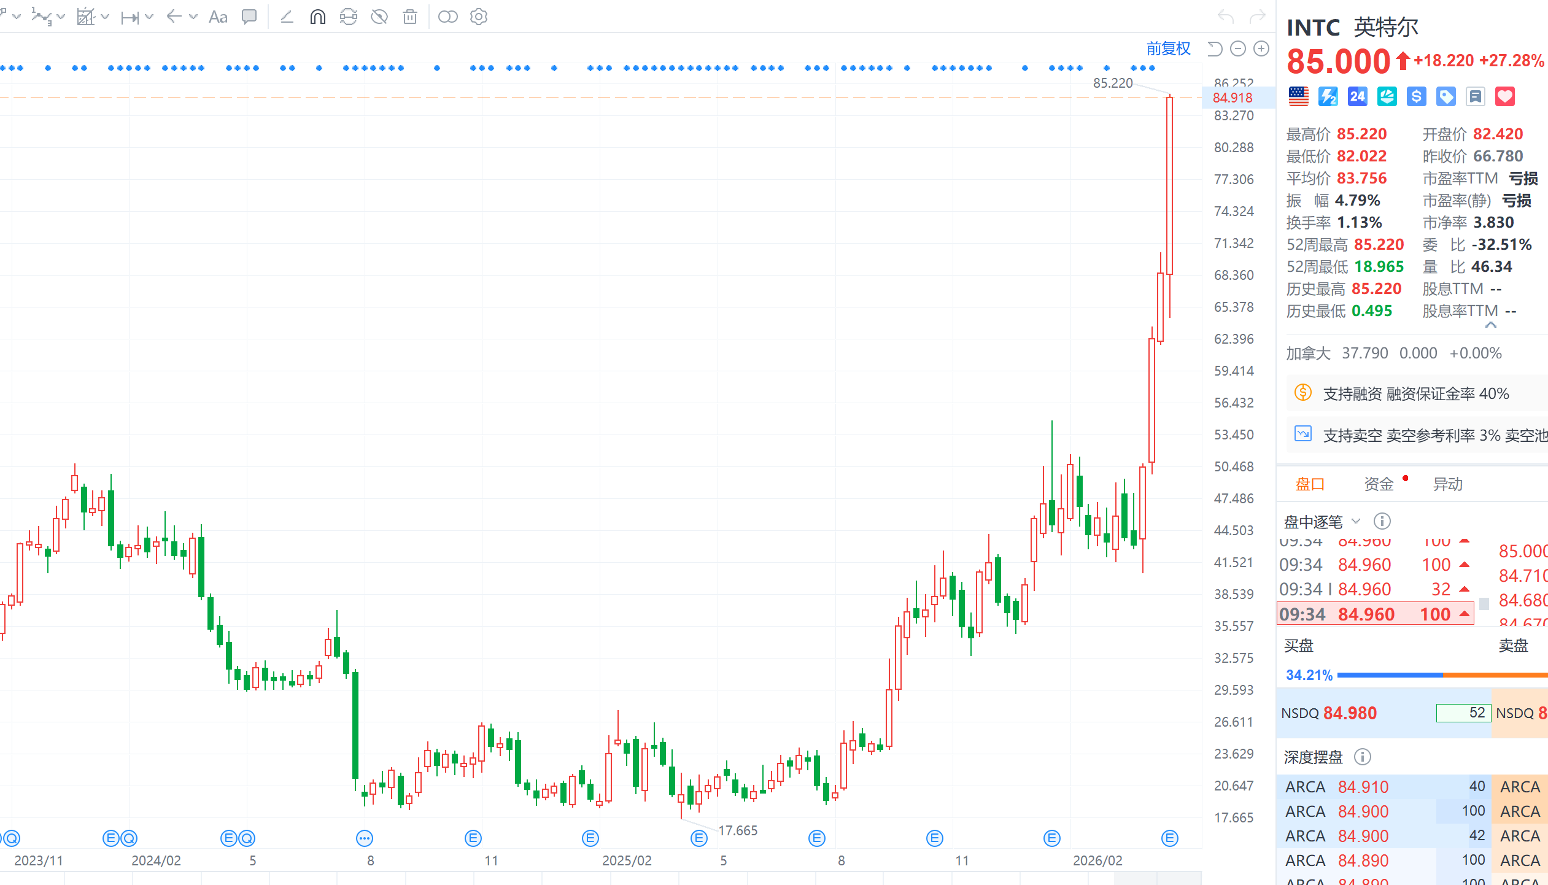Open the arrow tool dropdown chevron

193,17
